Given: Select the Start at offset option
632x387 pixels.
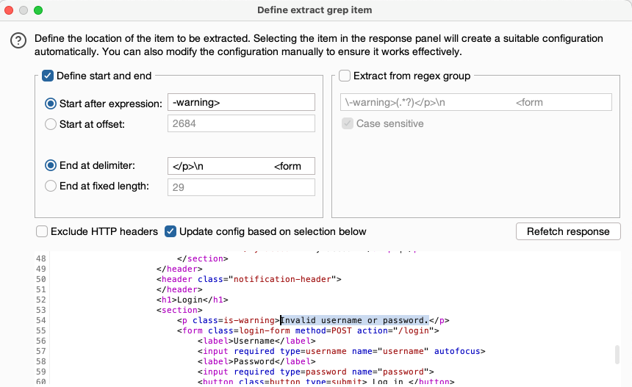Looking at the screenshot, I should pyautogui.click(x=51, y=124).
